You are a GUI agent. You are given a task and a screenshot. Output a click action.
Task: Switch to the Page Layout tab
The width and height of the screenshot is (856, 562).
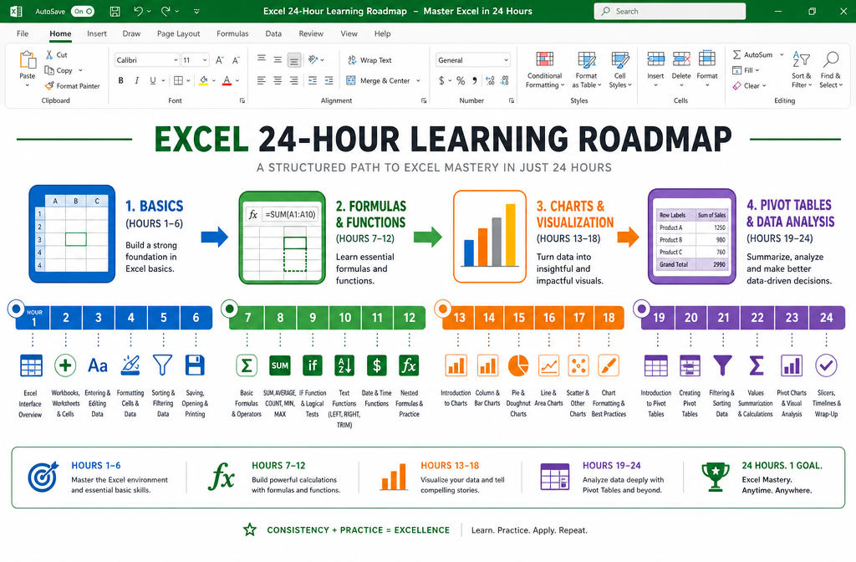coord(179,33)
